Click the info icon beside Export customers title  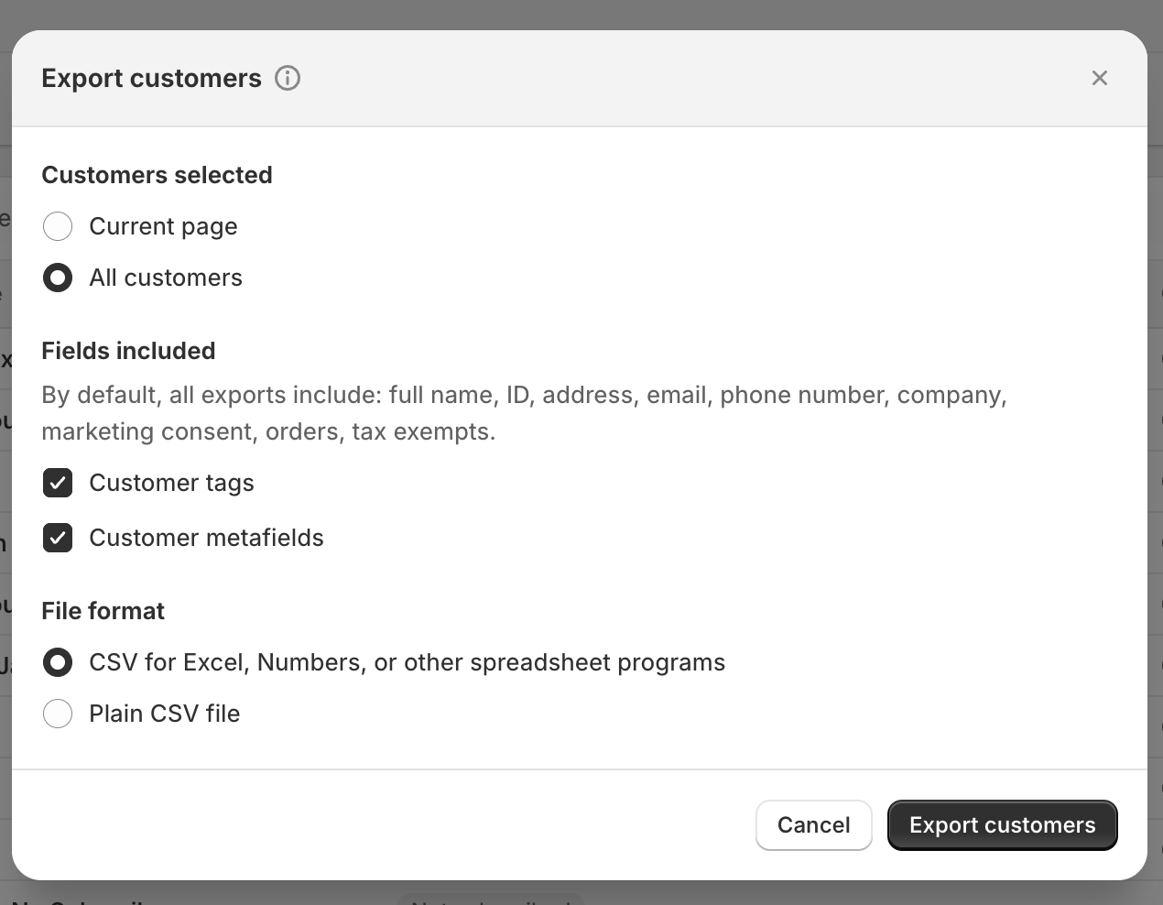288,78
